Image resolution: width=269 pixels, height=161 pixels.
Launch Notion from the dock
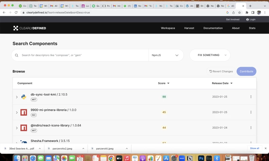(190, 158)
